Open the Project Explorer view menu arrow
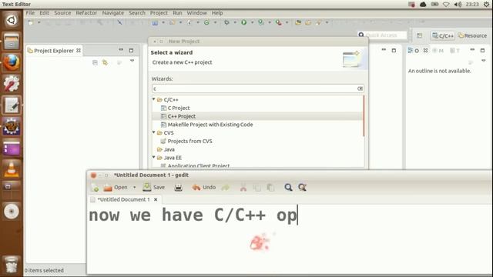493x277 pixels. tap(132, 61)
